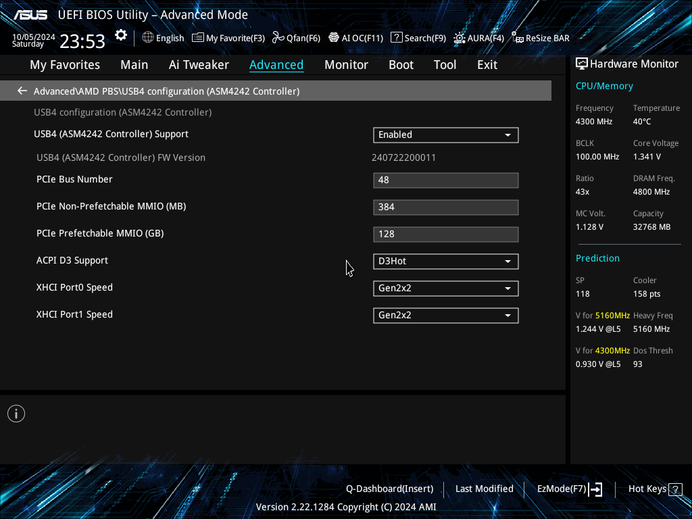Screen dimensions: 692x519
Task: Open settings via the gear icon
Action: (x=121, y=35)
